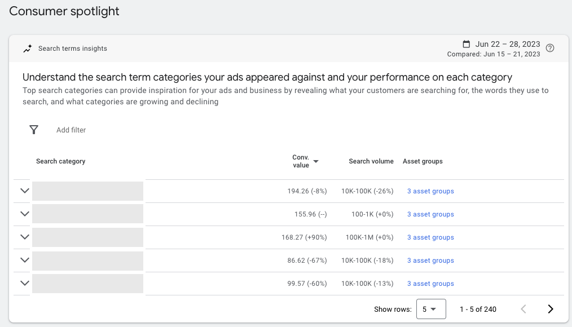The width and height of the screenshot is (572, 327).
Task: Expand the row with 194.26 (-8%)
Action: 25,191
